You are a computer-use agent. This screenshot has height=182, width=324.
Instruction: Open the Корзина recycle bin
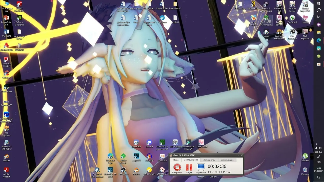click(x=305, y=171)
